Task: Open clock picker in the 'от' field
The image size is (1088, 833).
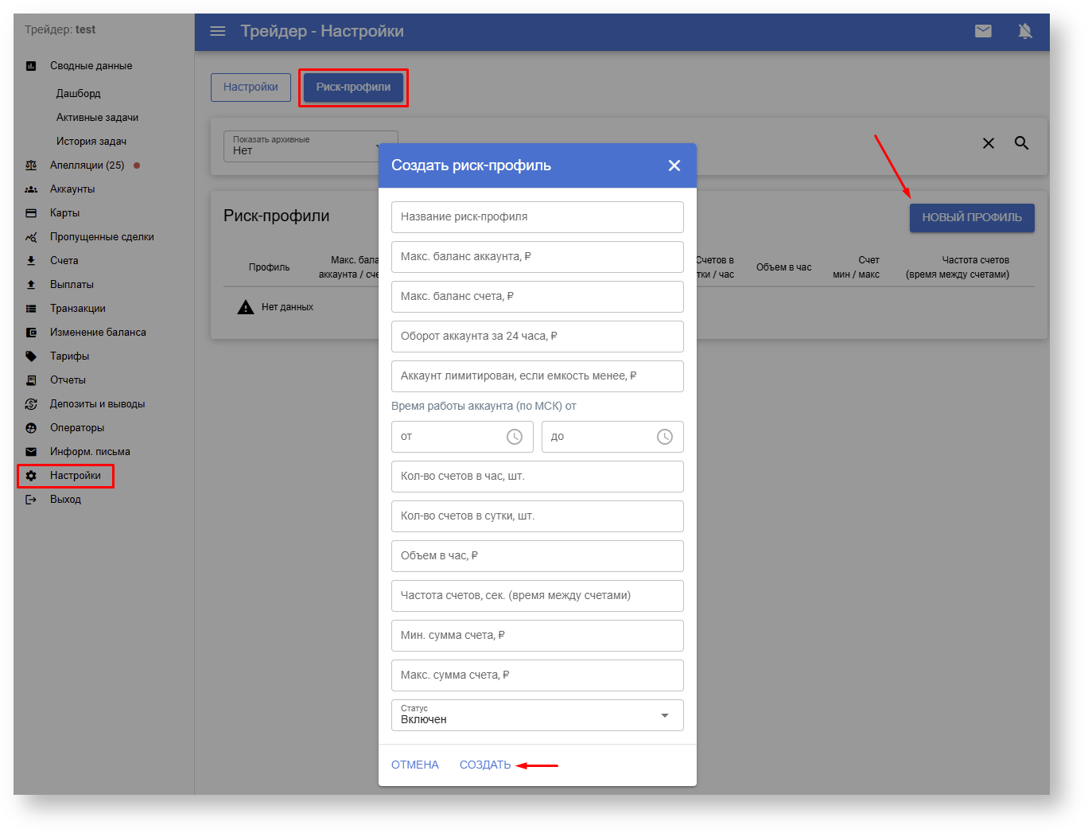Action: tap(515, 437)
